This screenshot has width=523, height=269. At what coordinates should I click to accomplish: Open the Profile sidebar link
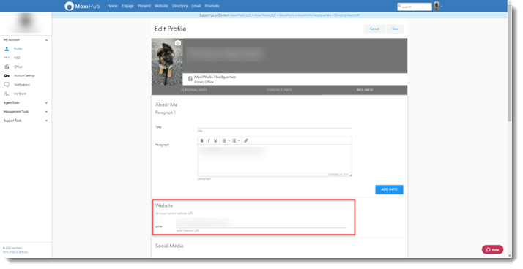tap(18, 48)
